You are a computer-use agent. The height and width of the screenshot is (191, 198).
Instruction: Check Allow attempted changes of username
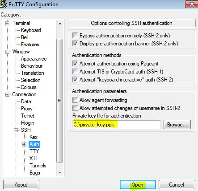pos(75,108)
